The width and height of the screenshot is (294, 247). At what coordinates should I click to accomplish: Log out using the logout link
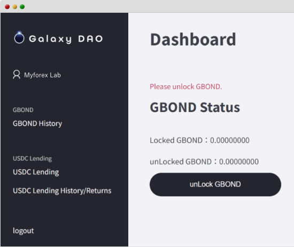tap(24, 230)
